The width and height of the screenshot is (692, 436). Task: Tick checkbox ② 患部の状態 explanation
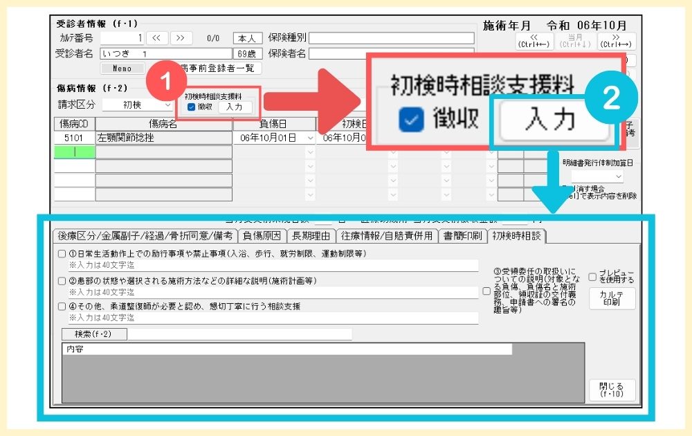pos(62,281)
